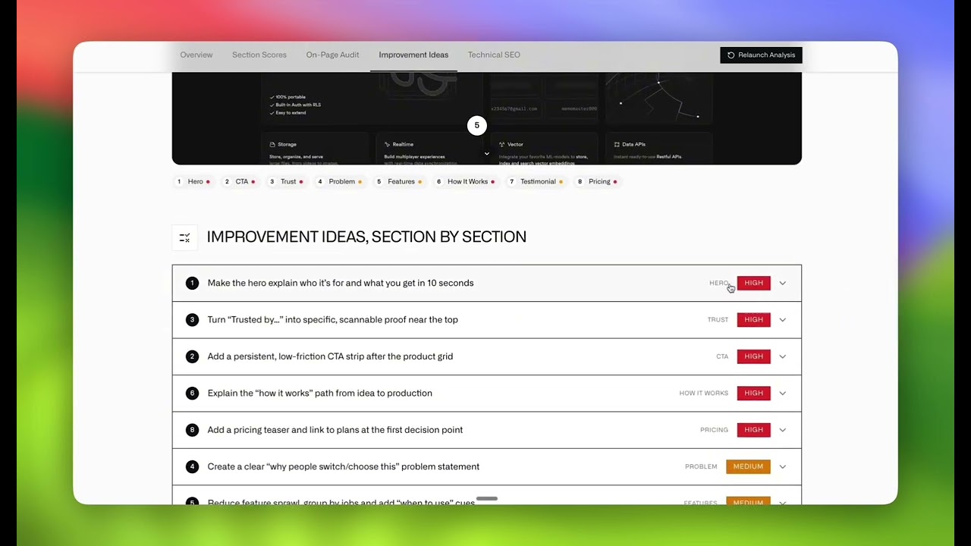Open the Overview tab
The width and height of the screenshot is (971, 546).
click(196, 55)
